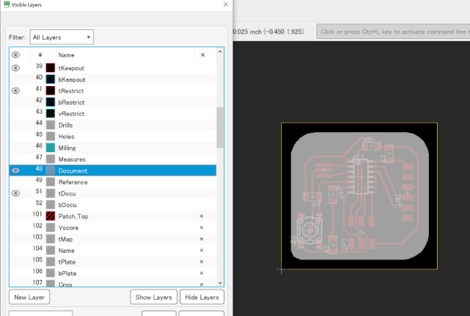Click the scroll down arrow of layer list
Image resolution: width=470 pixels, height=316 pixels.
220,283
